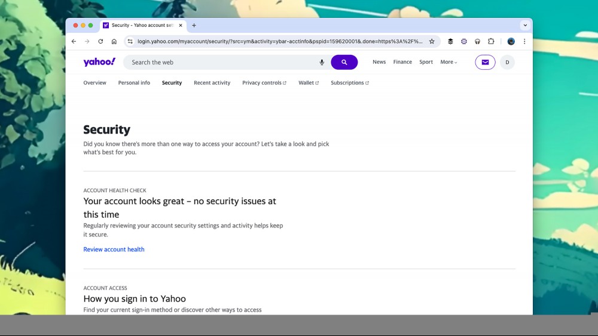
Task: Open Yahoo Mail envelope icon
Action: click(485, 63)
